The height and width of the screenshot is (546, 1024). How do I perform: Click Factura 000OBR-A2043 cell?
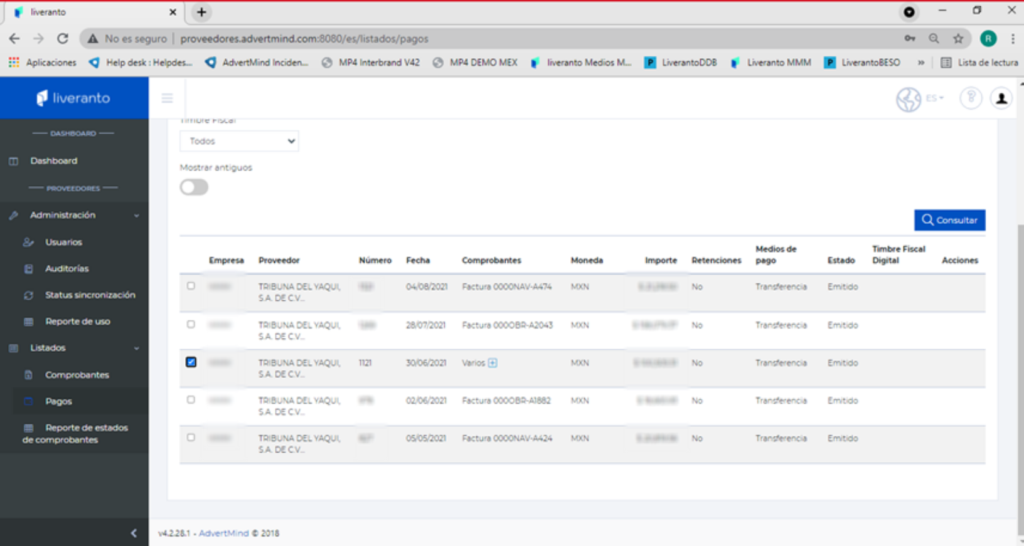pos(508,325)
